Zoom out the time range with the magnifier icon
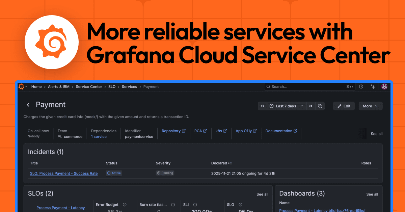 click(x=320, y=106)
